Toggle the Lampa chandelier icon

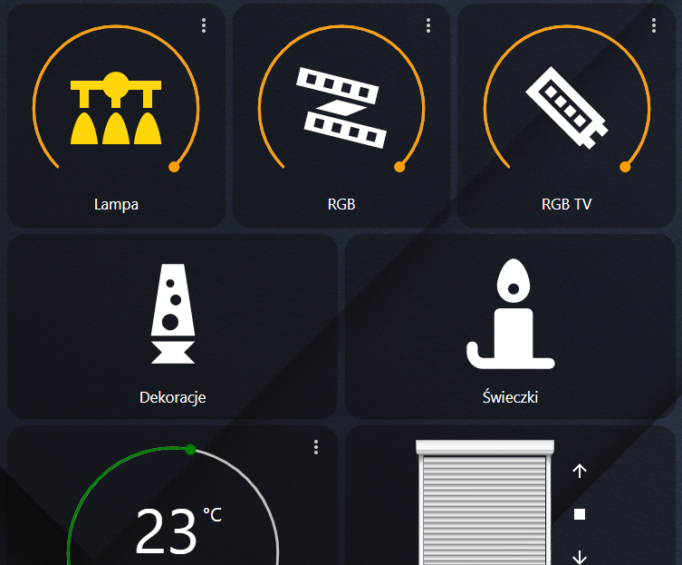(x=116, y=108)
